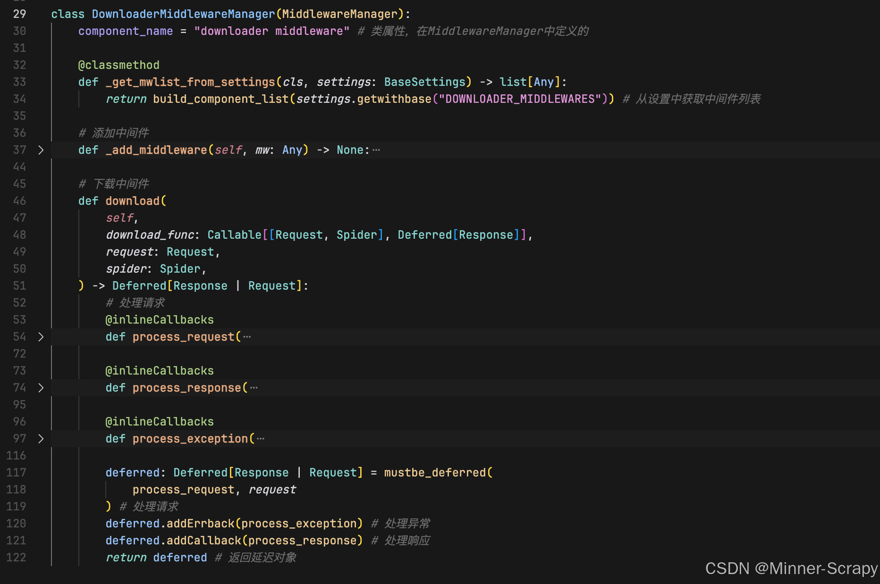The height and width of the screenshot is (584, 880).
Task: Click the folded ellipsis after _add_middleware None:
Action: click(x=376, y=150)
